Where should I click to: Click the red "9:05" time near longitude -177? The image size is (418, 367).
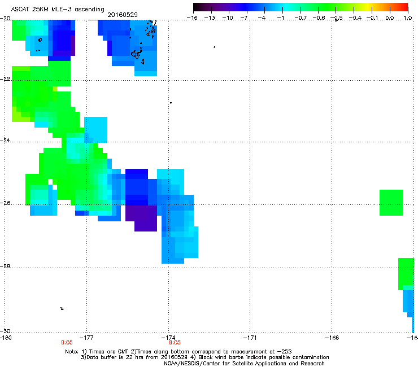pyautogui.click(x=67, y=343)
